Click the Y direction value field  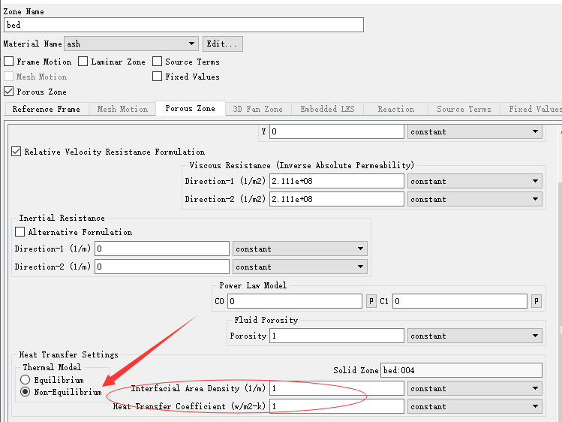pyautogui.click(x=337, y=131)
